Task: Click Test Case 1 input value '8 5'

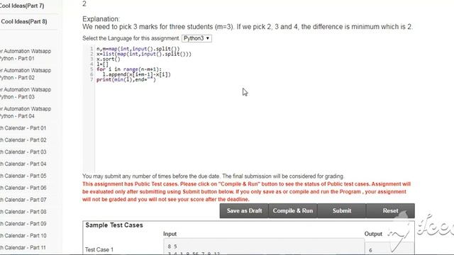Action: [x=172, y=246]
